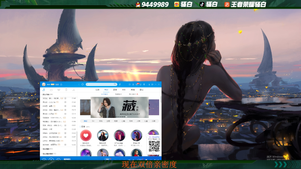301x169 pixels.
Task: Switch to the 歌单 tab
Action: pyautogui.click(x=115, y=90)
